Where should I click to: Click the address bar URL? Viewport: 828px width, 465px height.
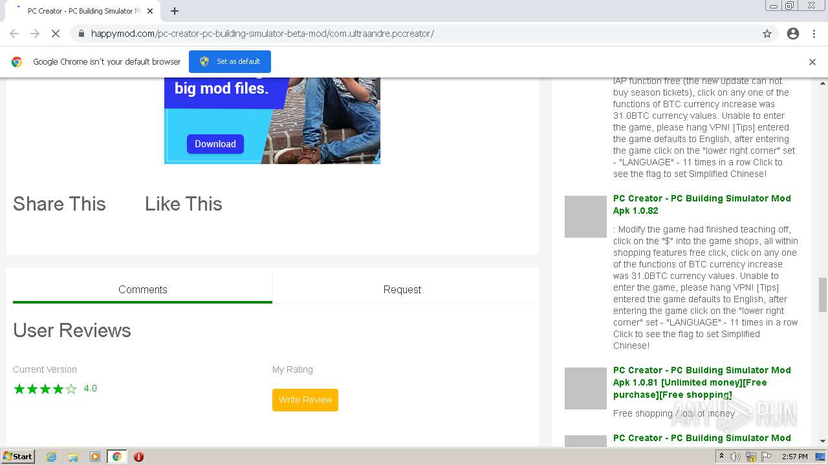tap(262, 34)
